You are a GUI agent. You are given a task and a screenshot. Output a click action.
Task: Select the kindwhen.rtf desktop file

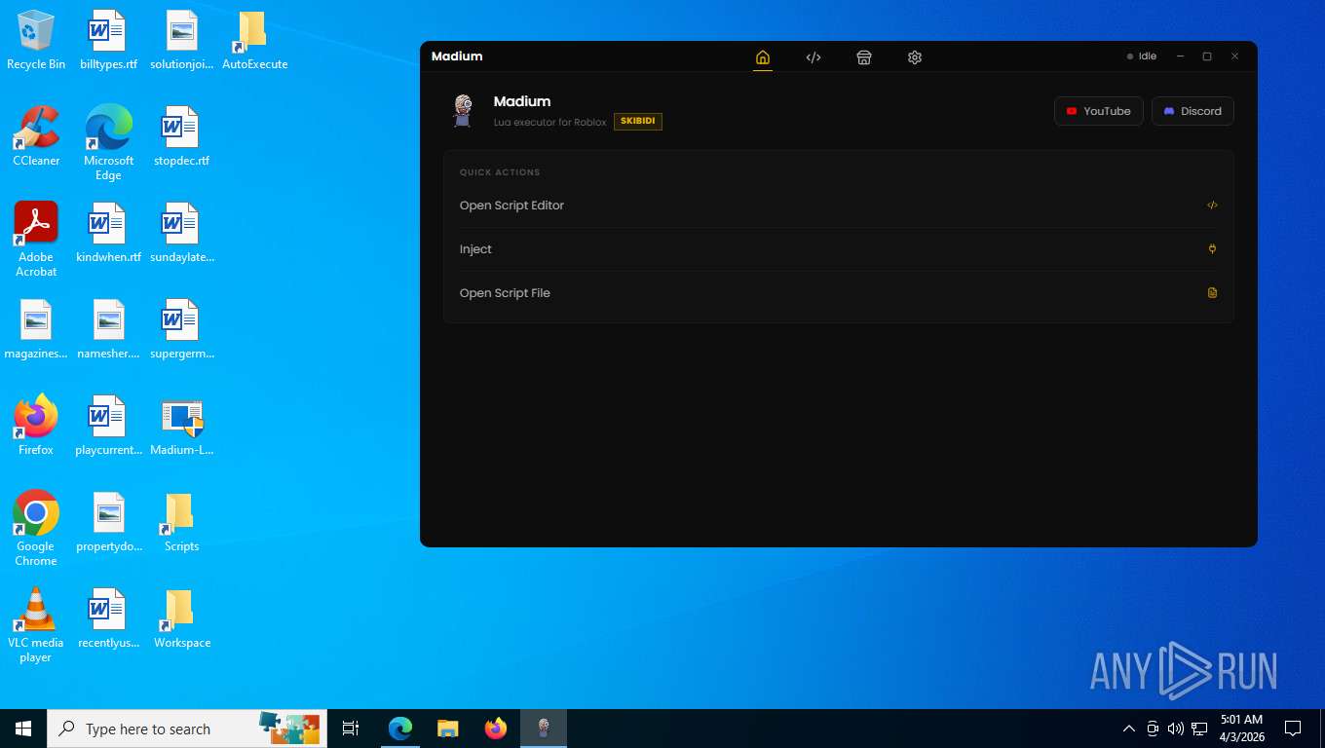(x=108, y=233)
